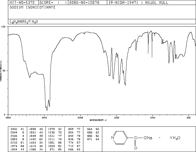
Task: Select the SCORE= header cell
Action: 53,2
